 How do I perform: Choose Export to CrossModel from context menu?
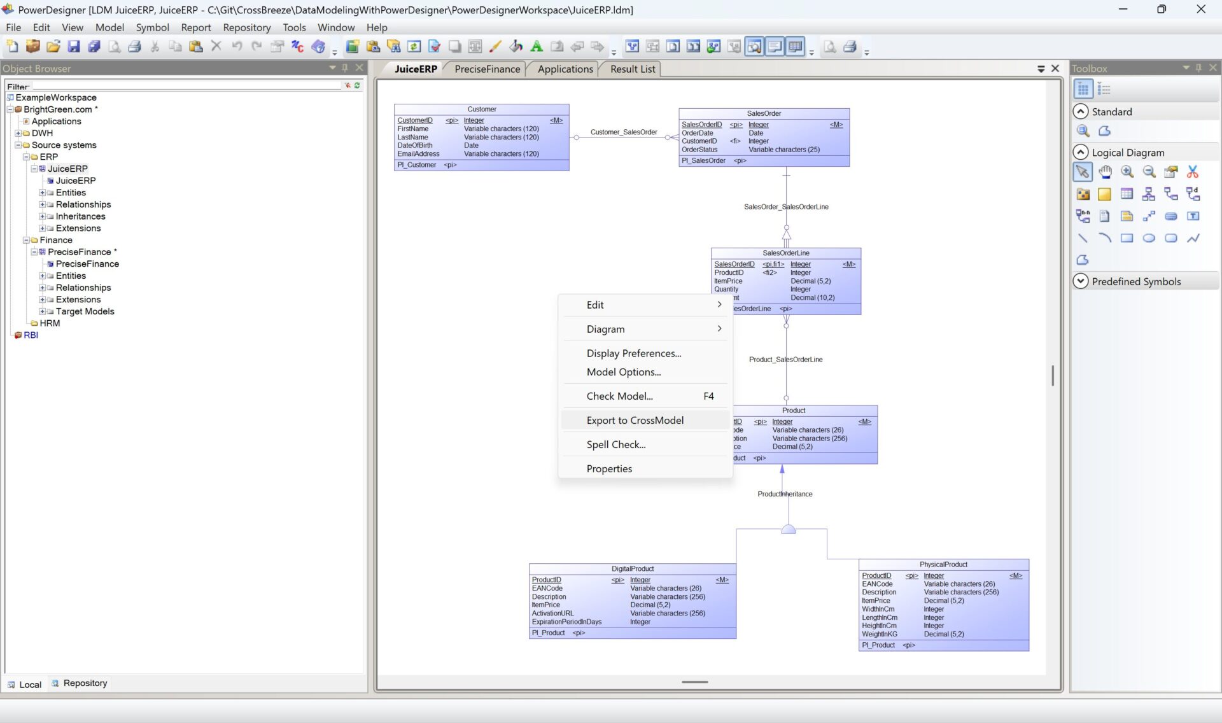coord(635,420)
